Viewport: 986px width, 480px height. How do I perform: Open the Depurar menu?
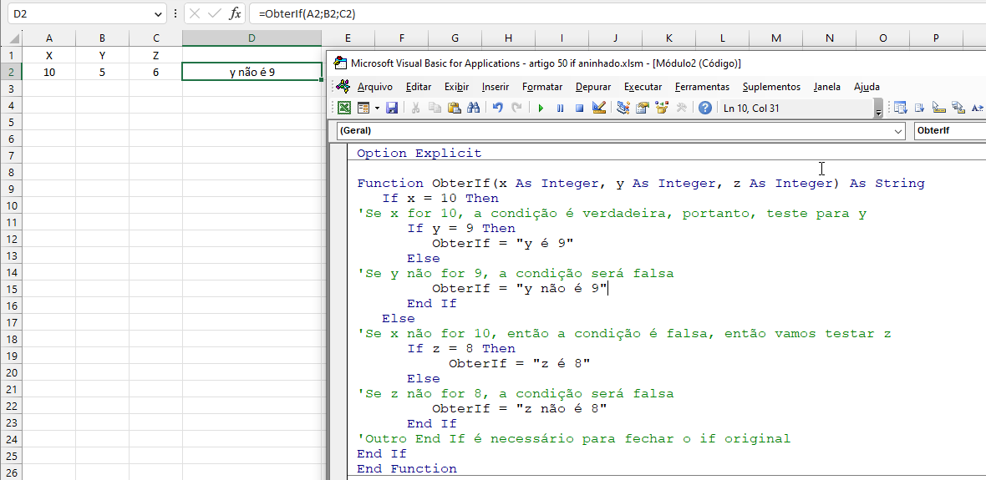(593, 87)
